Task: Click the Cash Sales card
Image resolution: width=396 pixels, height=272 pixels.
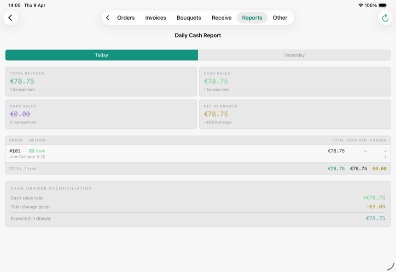Action: [x=295, y=81]
